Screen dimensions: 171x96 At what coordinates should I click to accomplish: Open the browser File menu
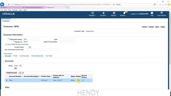coord(2,10)
